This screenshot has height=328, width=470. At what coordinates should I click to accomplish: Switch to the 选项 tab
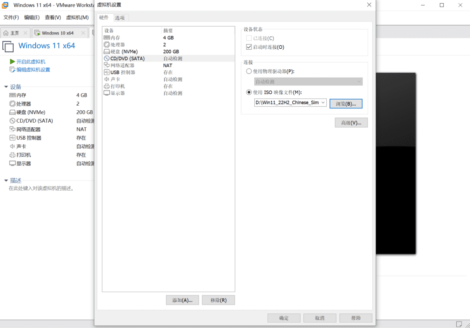click(x=120, y=18)
